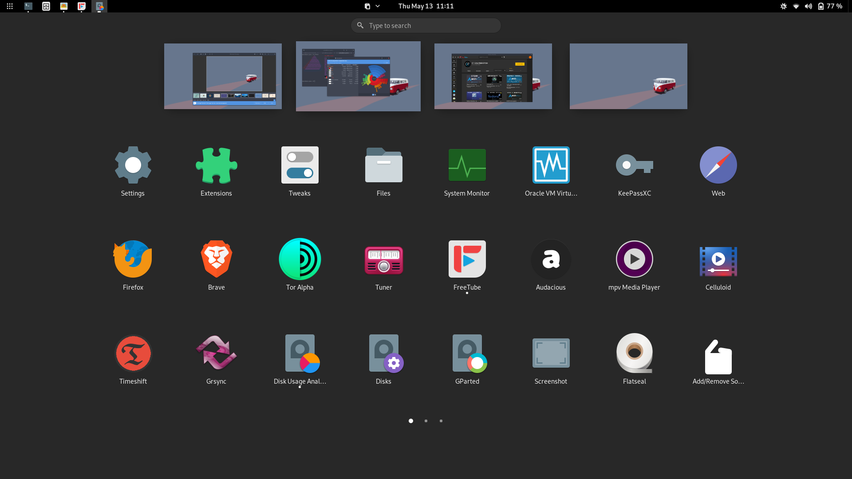Open Celluloid video player
852x479 pixels.
pyautogui.click(x=718, y=259)
